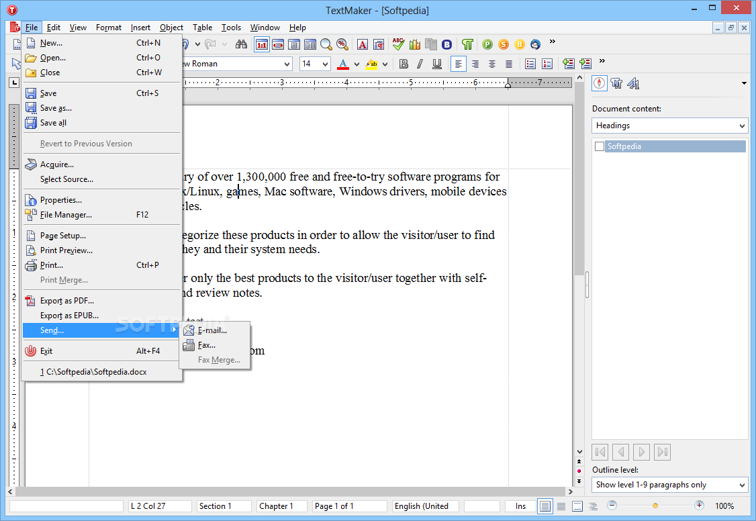The height and width of the screenshot is (521, 756).
Task: Switch to standard page view in status bar
Action: click(545, 506)
